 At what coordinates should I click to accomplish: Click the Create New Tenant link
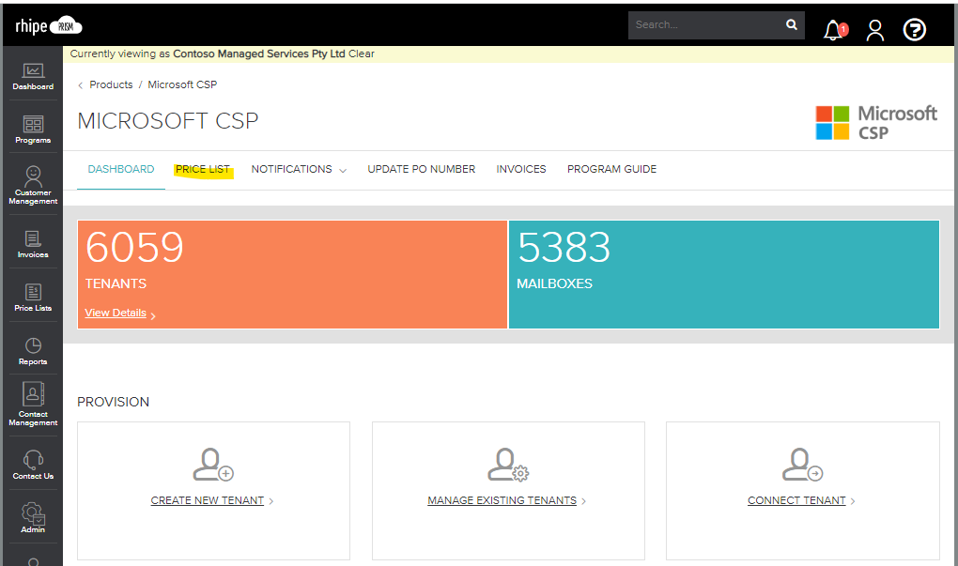[208, 500]
